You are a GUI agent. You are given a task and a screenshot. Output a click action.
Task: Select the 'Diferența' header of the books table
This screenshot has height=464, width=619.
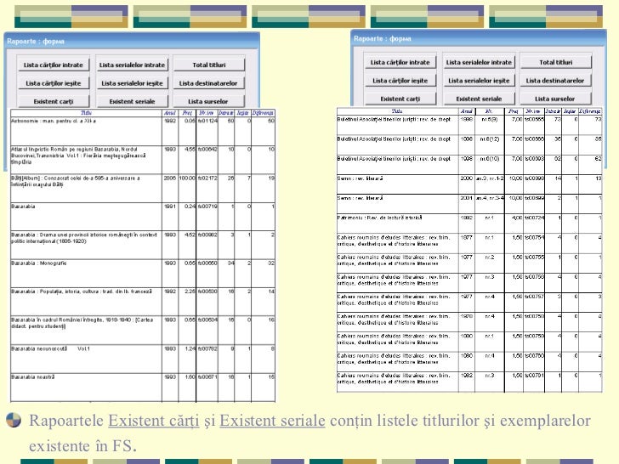click(x=263, y=113)
